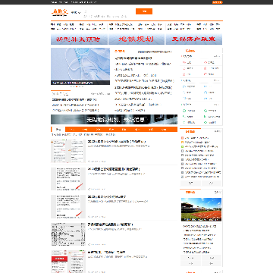Select the white active tab in the orange tab bar

tap(58, 130)
